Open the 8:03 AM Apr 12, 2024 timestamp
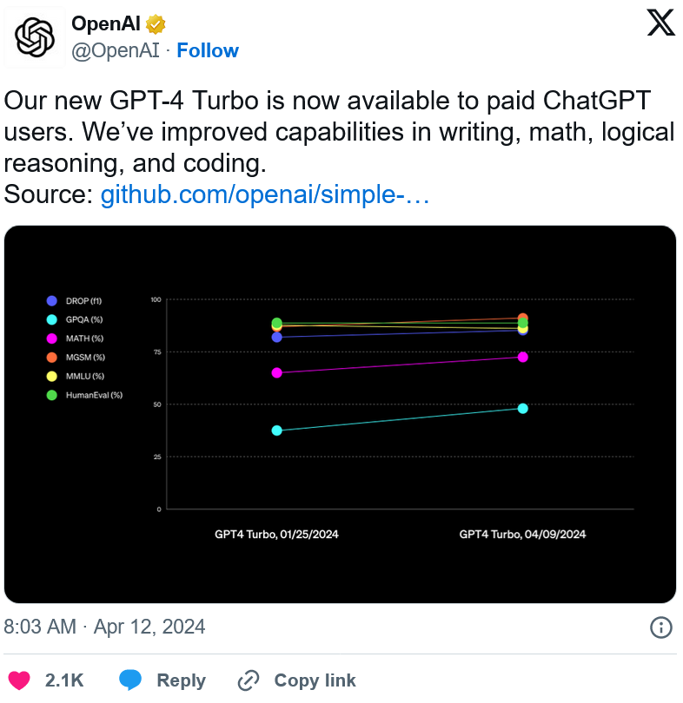This screenshot has width=683, height=703. point(104,627)
